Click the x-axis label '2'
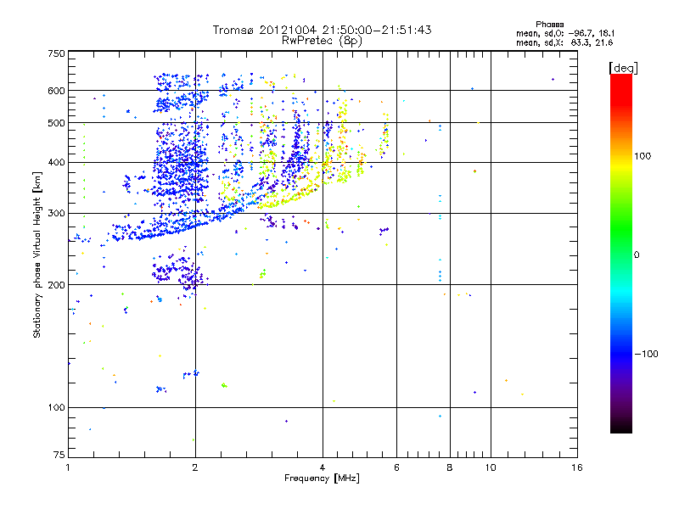679x509 pixels. (x=195, y=467)
